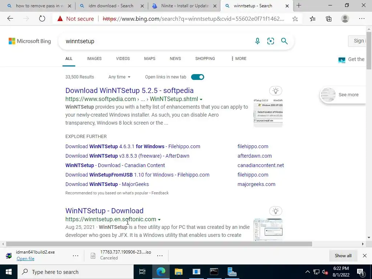This screenshot has width=372, height=279.
Task: Select the MAPS search tab
Action: [x=150, y=58]
